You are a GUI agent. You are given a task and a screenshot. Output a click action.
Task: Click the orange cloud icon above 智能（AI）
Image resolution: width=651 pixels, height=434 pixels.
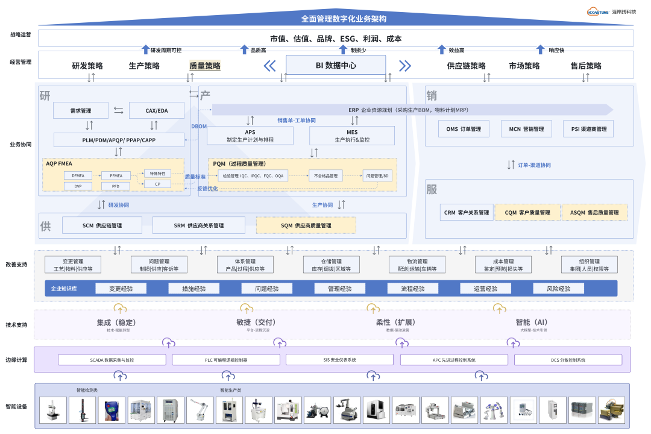498,309
